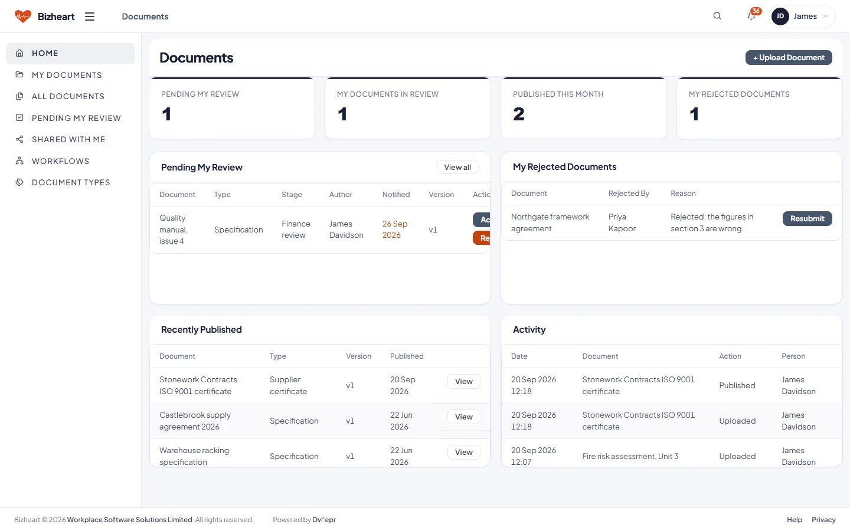
Task: Open the Help link in the footer
Action: click(x=795, y=520)
